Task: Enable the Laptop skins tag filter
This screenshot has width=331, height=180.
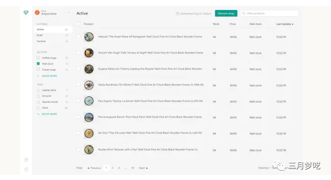Action: [39, 90]
